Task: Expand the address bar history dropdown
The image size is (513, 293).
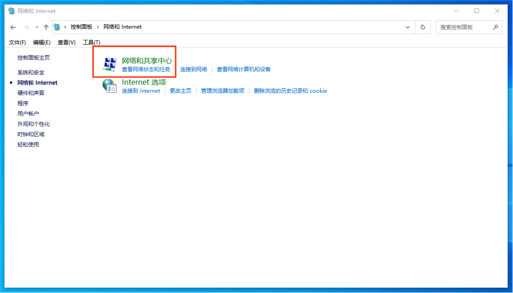Action: tap(408, 27)
